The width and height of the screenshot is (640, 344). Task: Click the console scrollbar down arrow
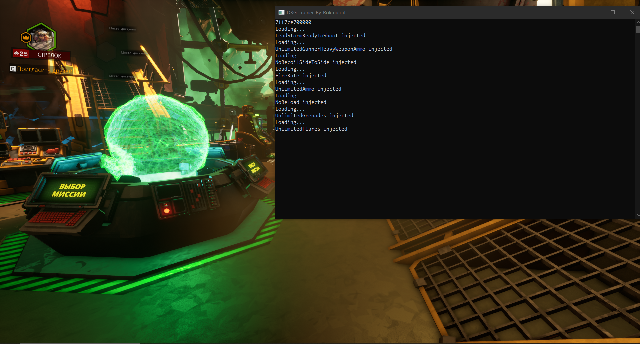pos(638,215)
